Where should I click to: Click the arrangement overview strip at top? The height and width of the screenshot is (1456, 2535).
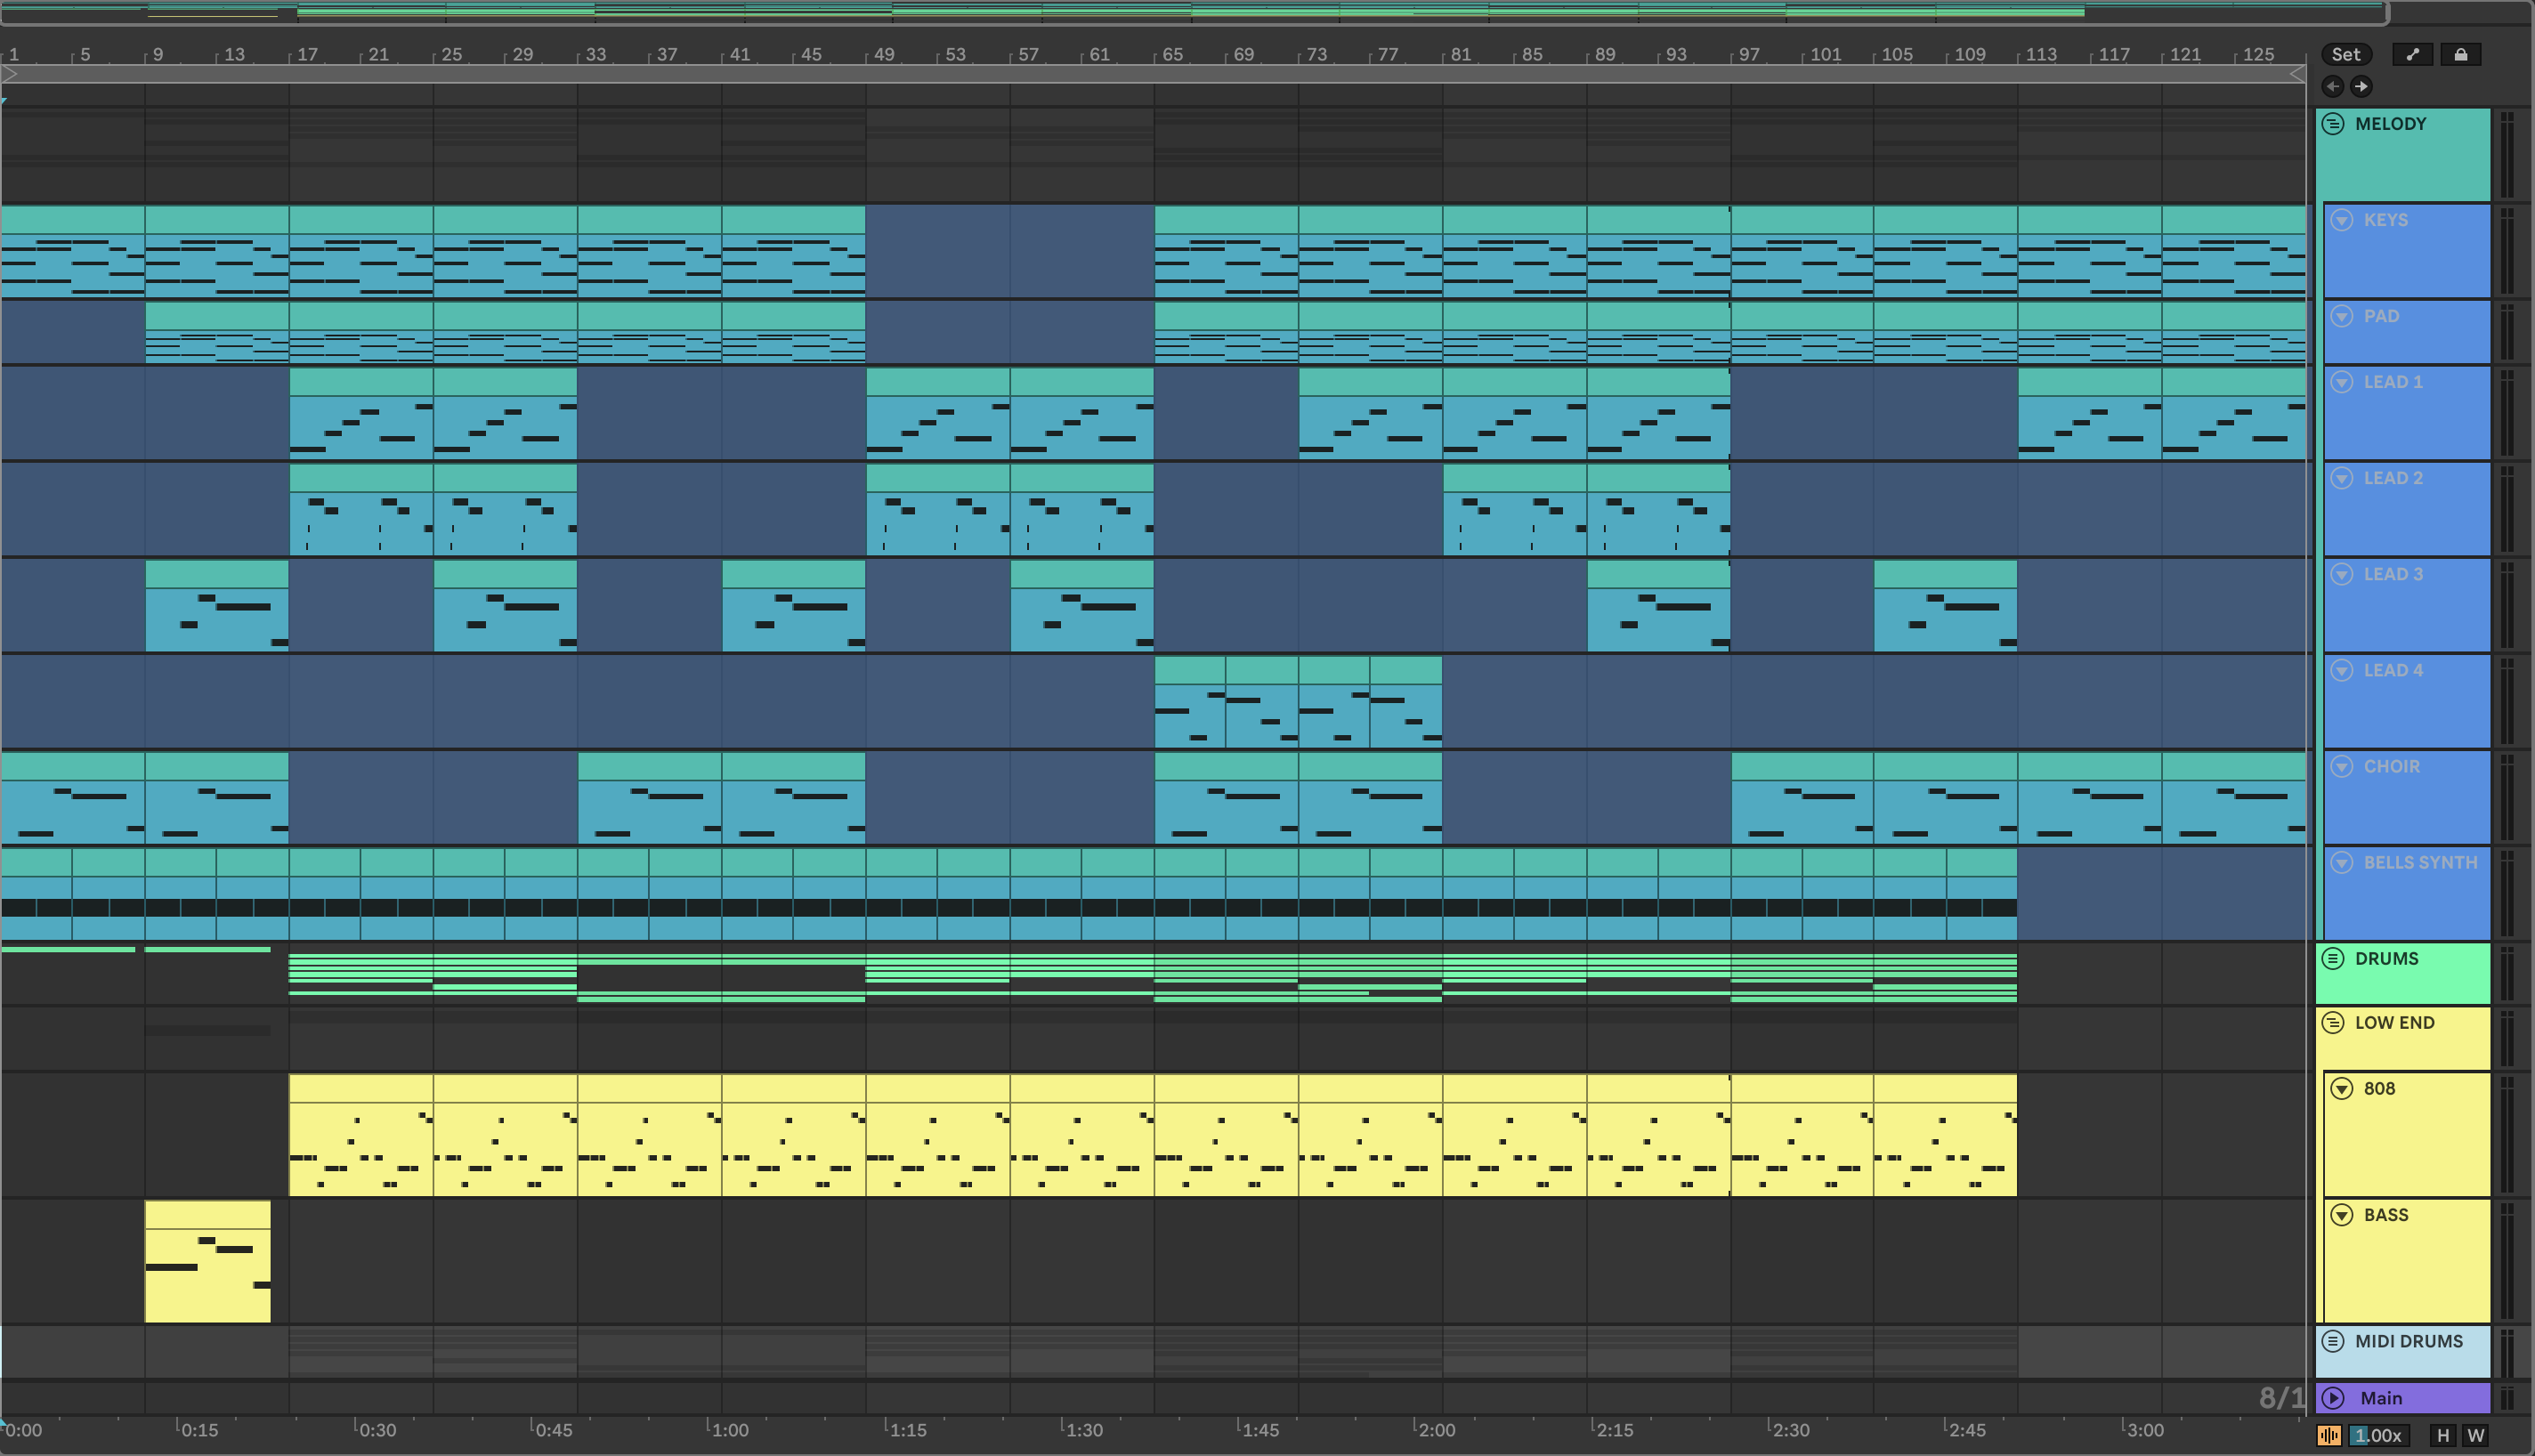(1195, 12)
